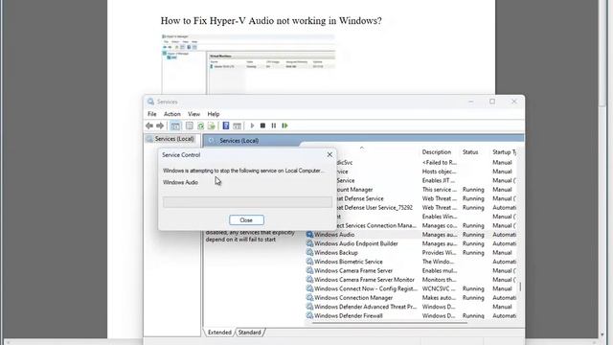Image resolution: width=613 pixels, height=345 pixels.
Task: Click the Services window title magnifier icon
Action: 151,102
